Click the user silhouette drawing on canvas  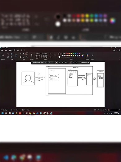click(x=28, y=79)
